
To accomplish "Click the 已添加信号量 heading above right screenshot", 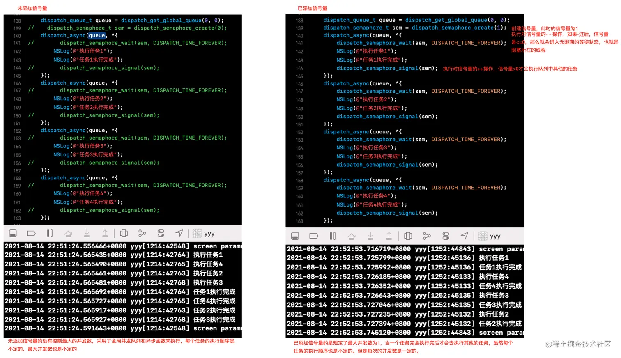I will click(x=313, y=8).
